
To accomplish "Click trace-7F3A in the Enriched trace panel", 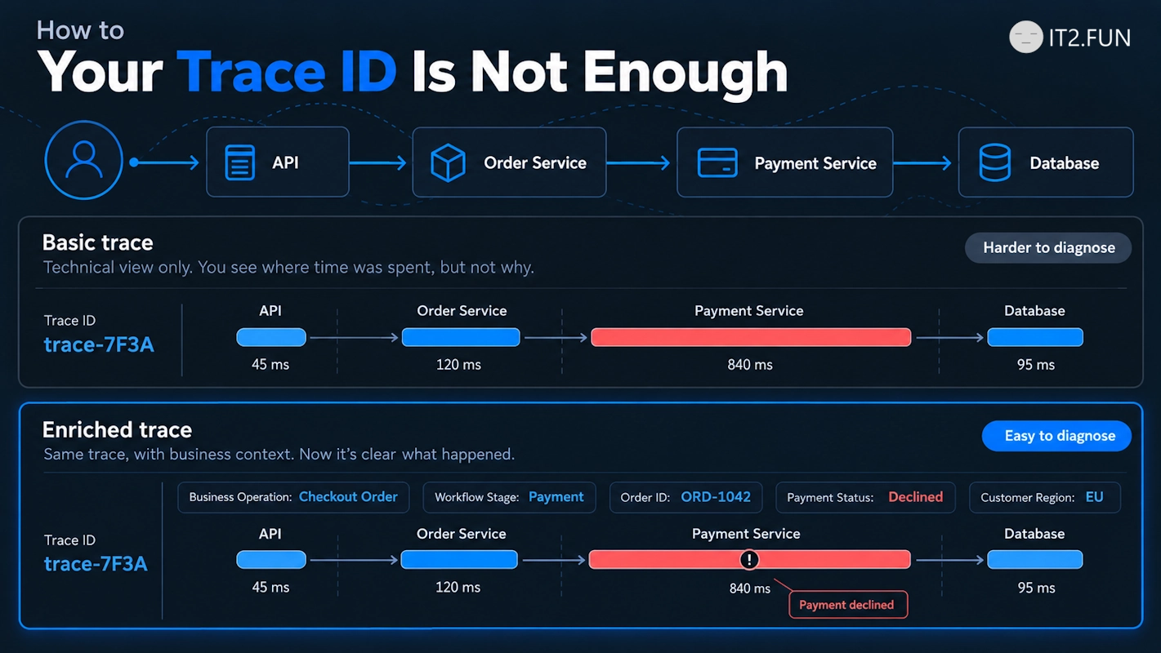I will coord(96,564).
